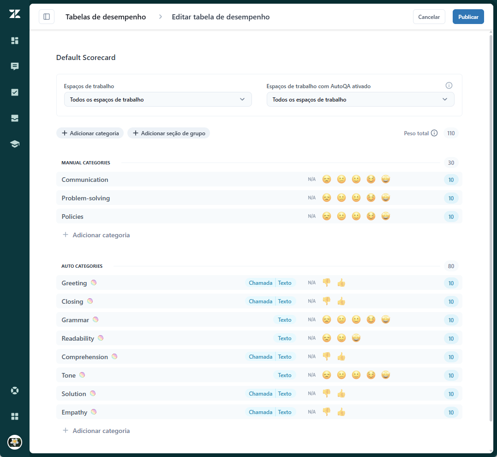Select star-eyed face in Problem-solving row
The width and height of the screenshot is (497, 457).
click(x=385, y=198)
